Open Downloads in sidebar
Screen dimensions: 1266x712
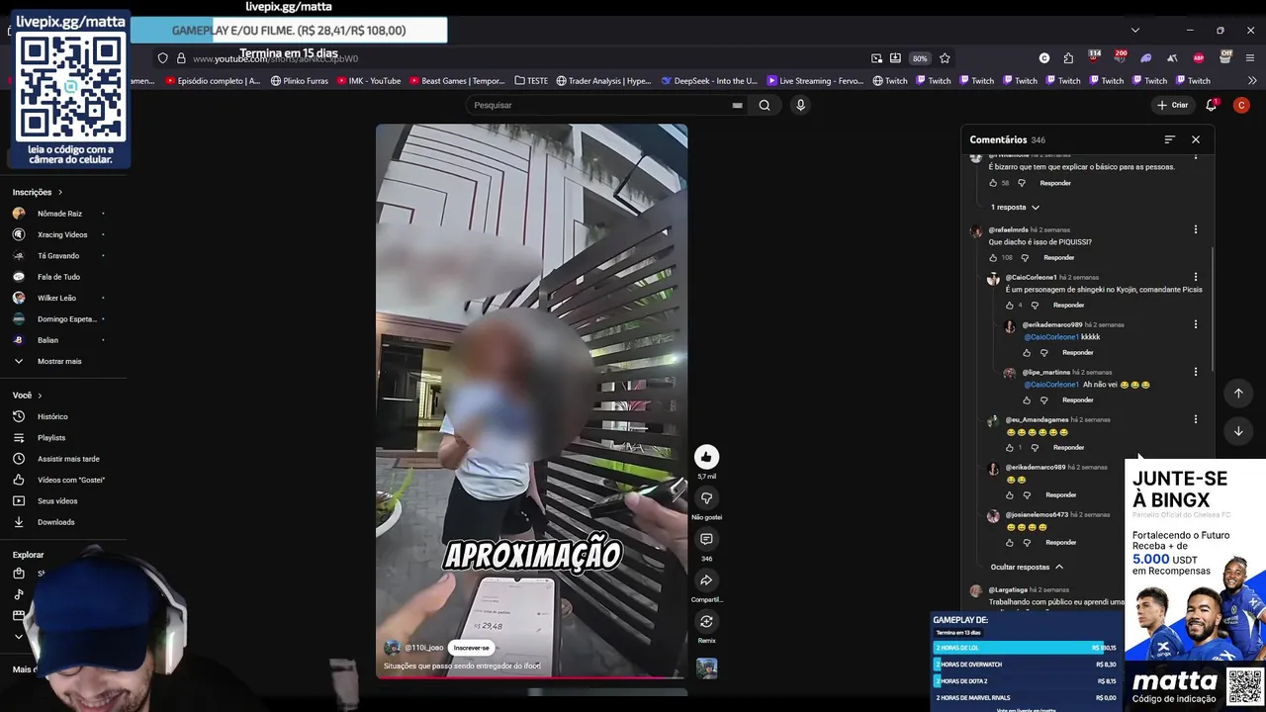coord(56,522)
